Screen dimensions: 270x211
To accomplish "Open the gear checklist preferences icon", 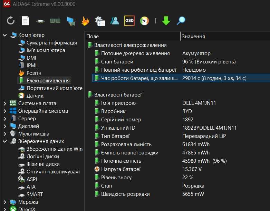I will (x=100, y=21).
